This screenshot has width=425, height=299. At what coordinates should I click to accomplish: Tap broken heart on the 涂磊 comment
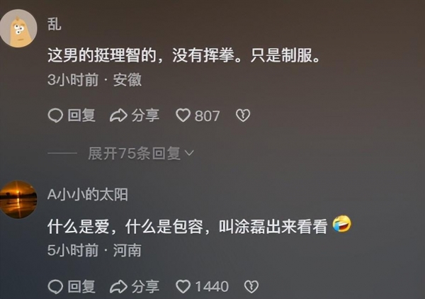(251, 286)
